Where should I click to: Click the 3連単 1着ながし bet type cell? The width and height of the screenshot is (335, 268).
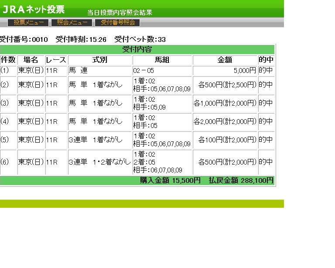coord(99,140)
